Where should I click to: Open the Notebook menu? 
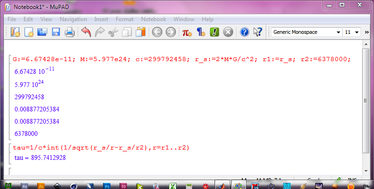153,19
